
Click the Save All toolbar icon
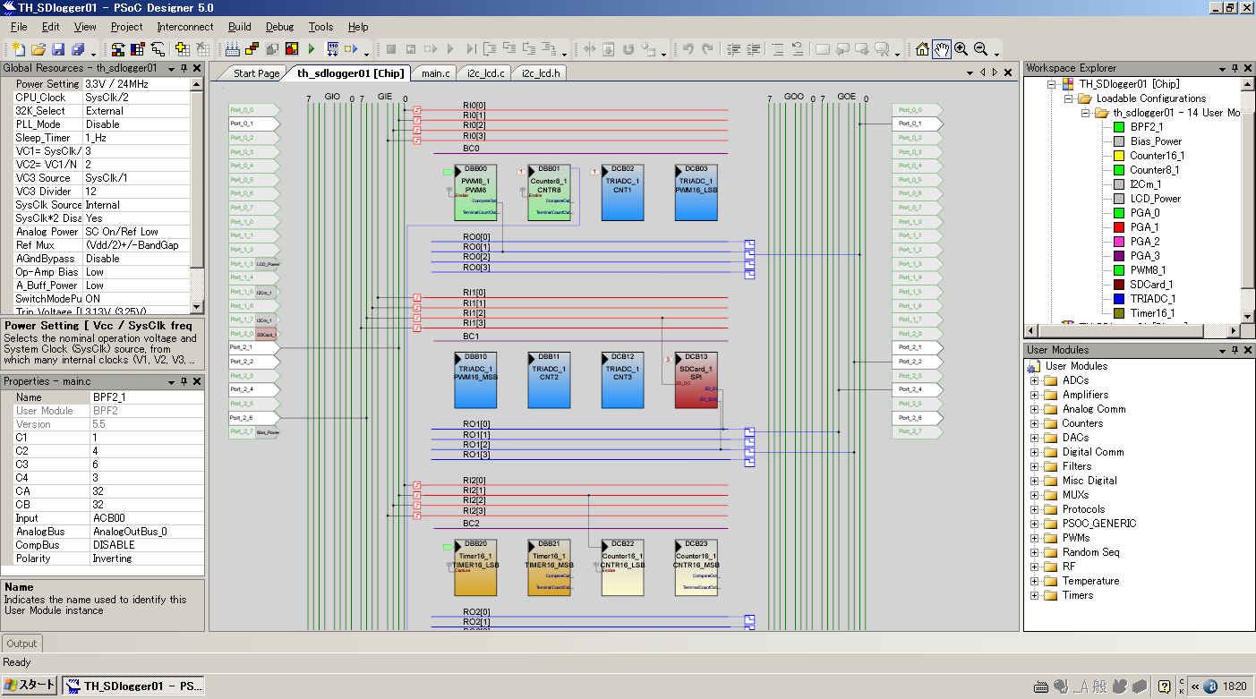(x=78, y=49)
